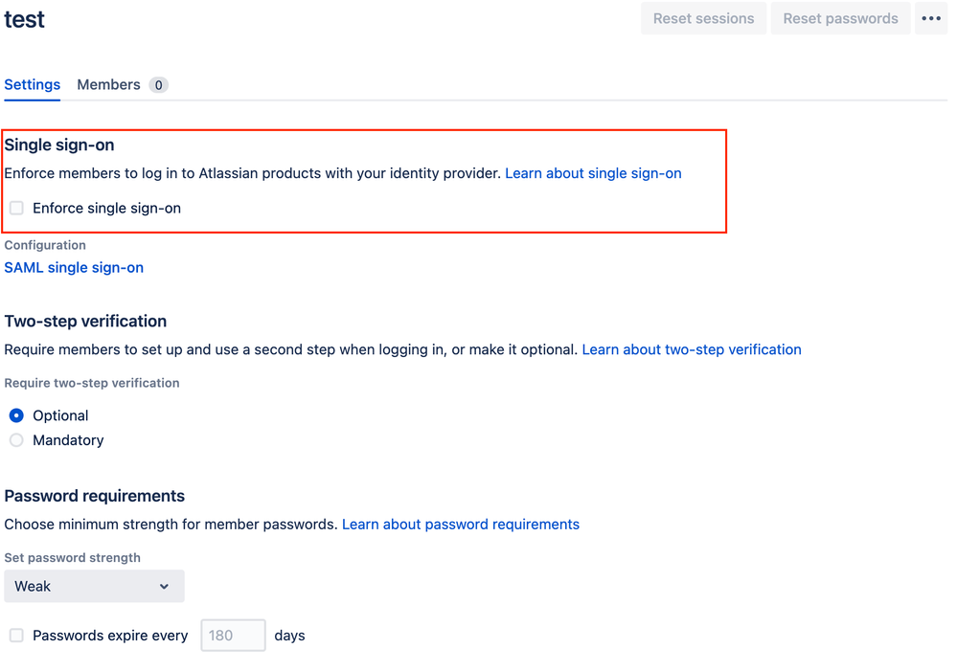Open Learn about password requirements link
The image size is (957, 671).
click(x=461, y=525)
